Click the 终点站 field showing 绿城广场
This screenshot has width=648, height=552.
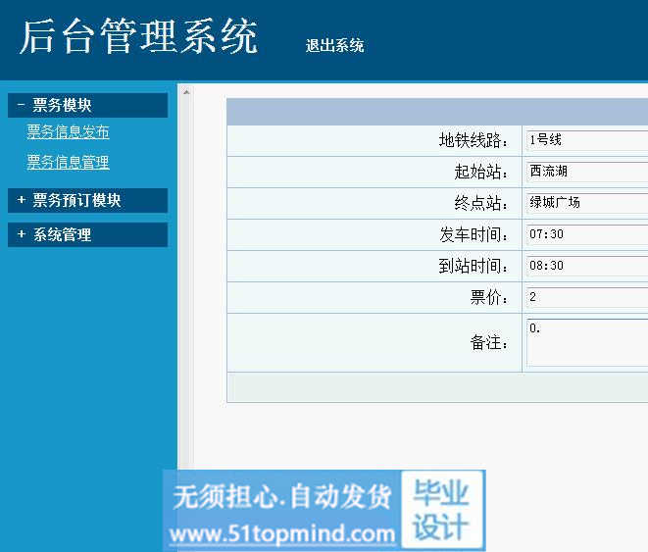(587, 202)
